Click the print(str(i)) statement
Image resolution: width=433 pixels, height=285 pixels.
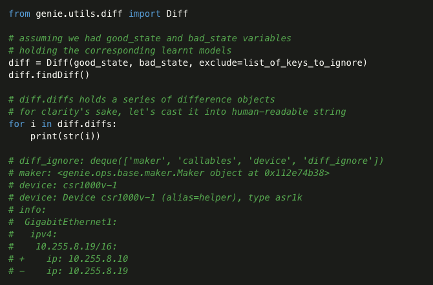[x=65, y=136]
